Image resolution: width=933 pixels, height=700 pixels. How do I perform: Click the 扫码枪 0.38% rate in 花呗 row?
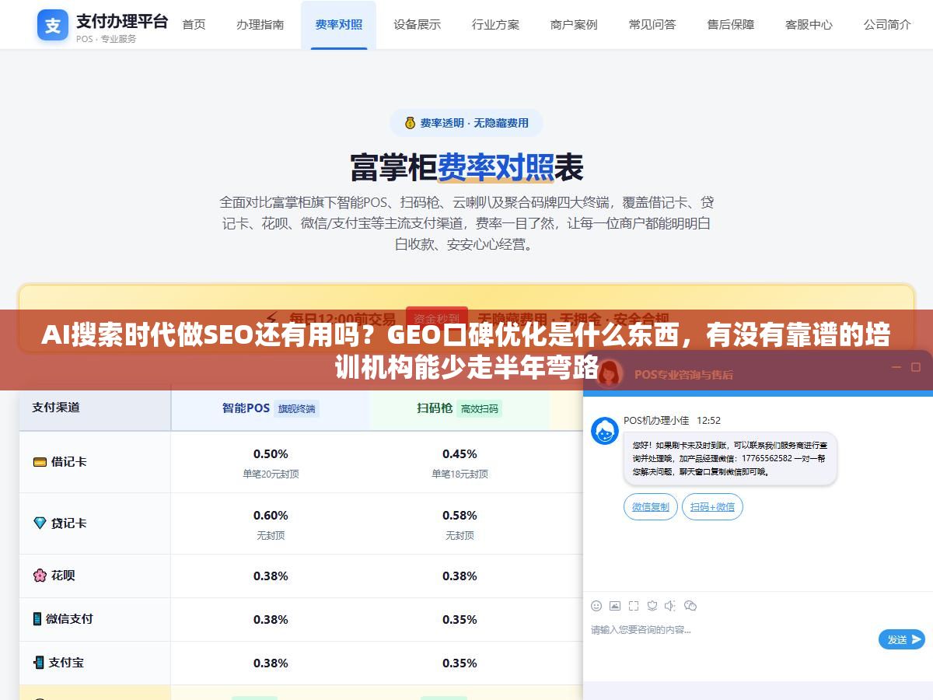coord(460,576)
